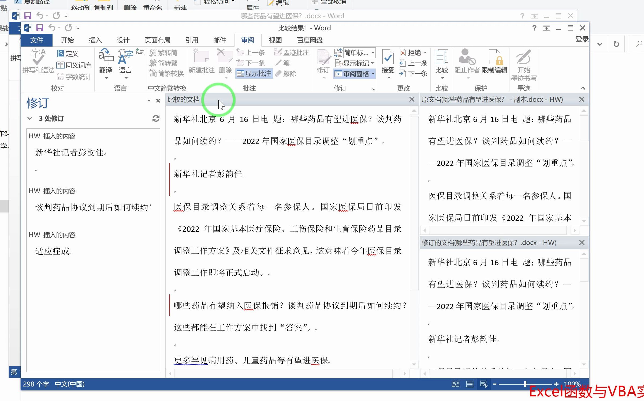The height and width of the screenshot is (402, 644).
Task: Open Reviewing Pane dropdown arrow
Action: tap(373, 74)
